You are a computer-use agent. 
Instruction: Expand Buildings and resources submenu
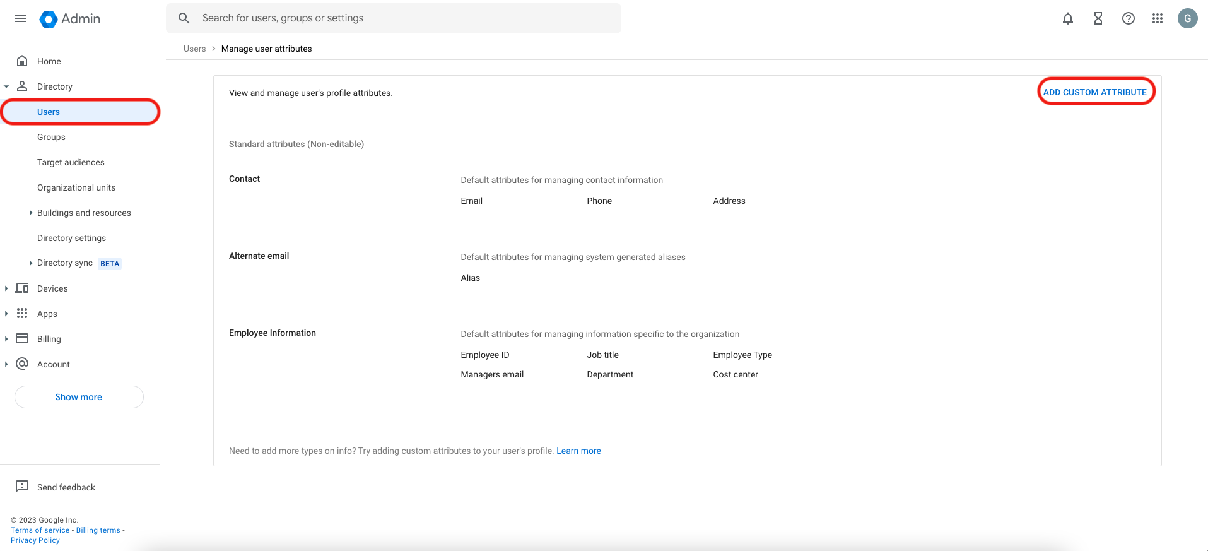30,213
